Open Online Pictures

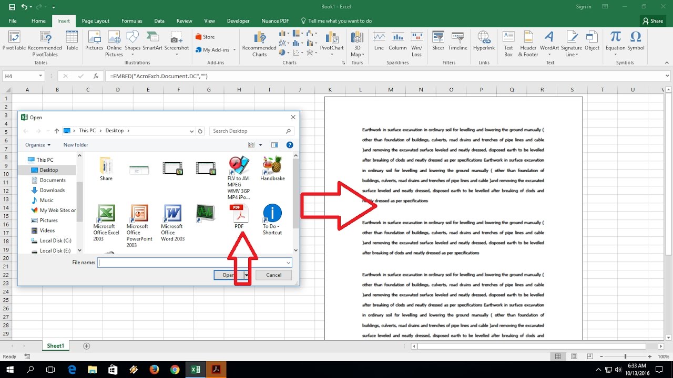tap(114, 43)
